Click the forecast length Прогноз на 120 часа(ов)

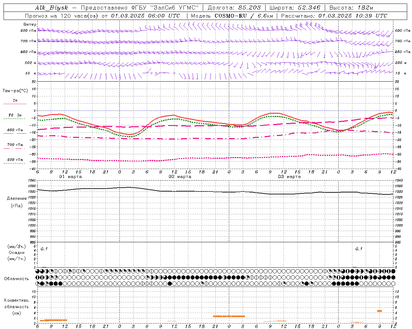pos(62,16)
